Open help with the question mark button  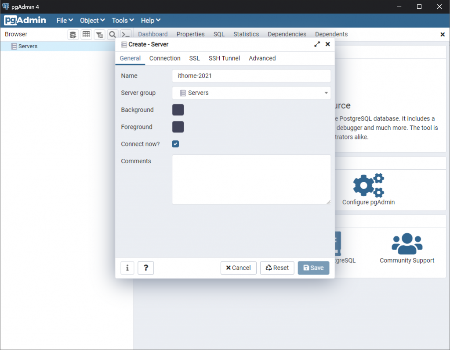146,268
